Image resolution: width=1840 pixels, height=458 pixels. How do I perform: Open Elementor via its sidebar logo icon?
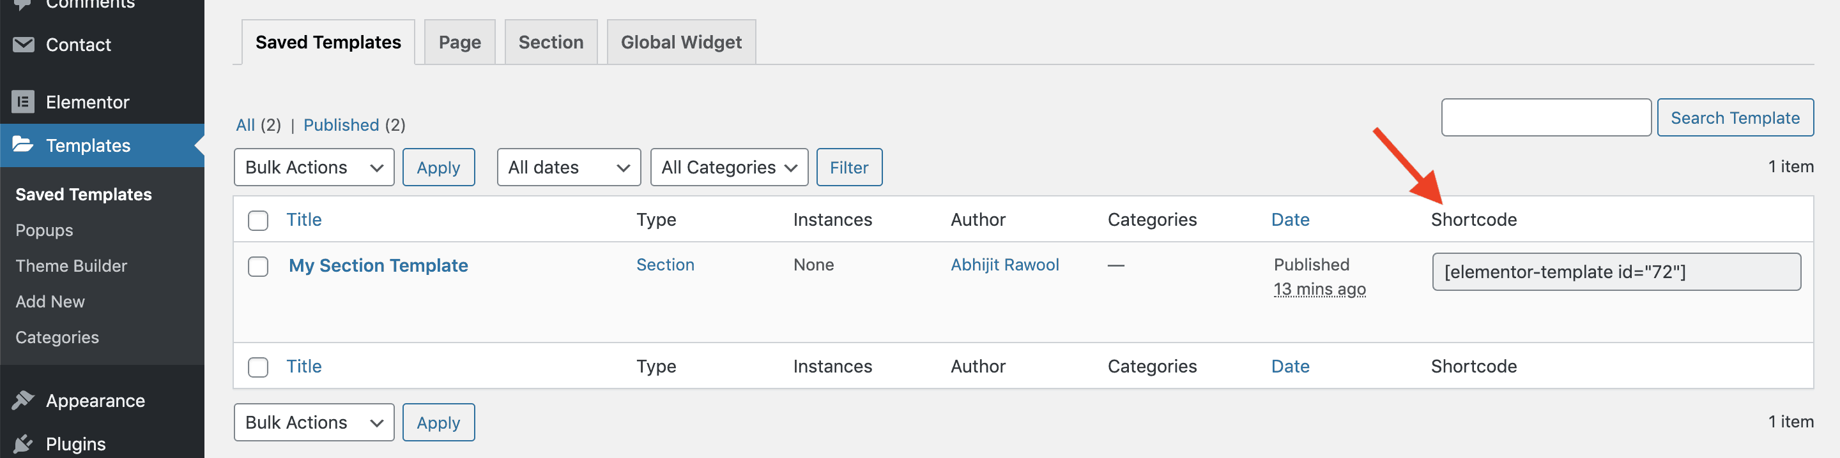[23, 102]
